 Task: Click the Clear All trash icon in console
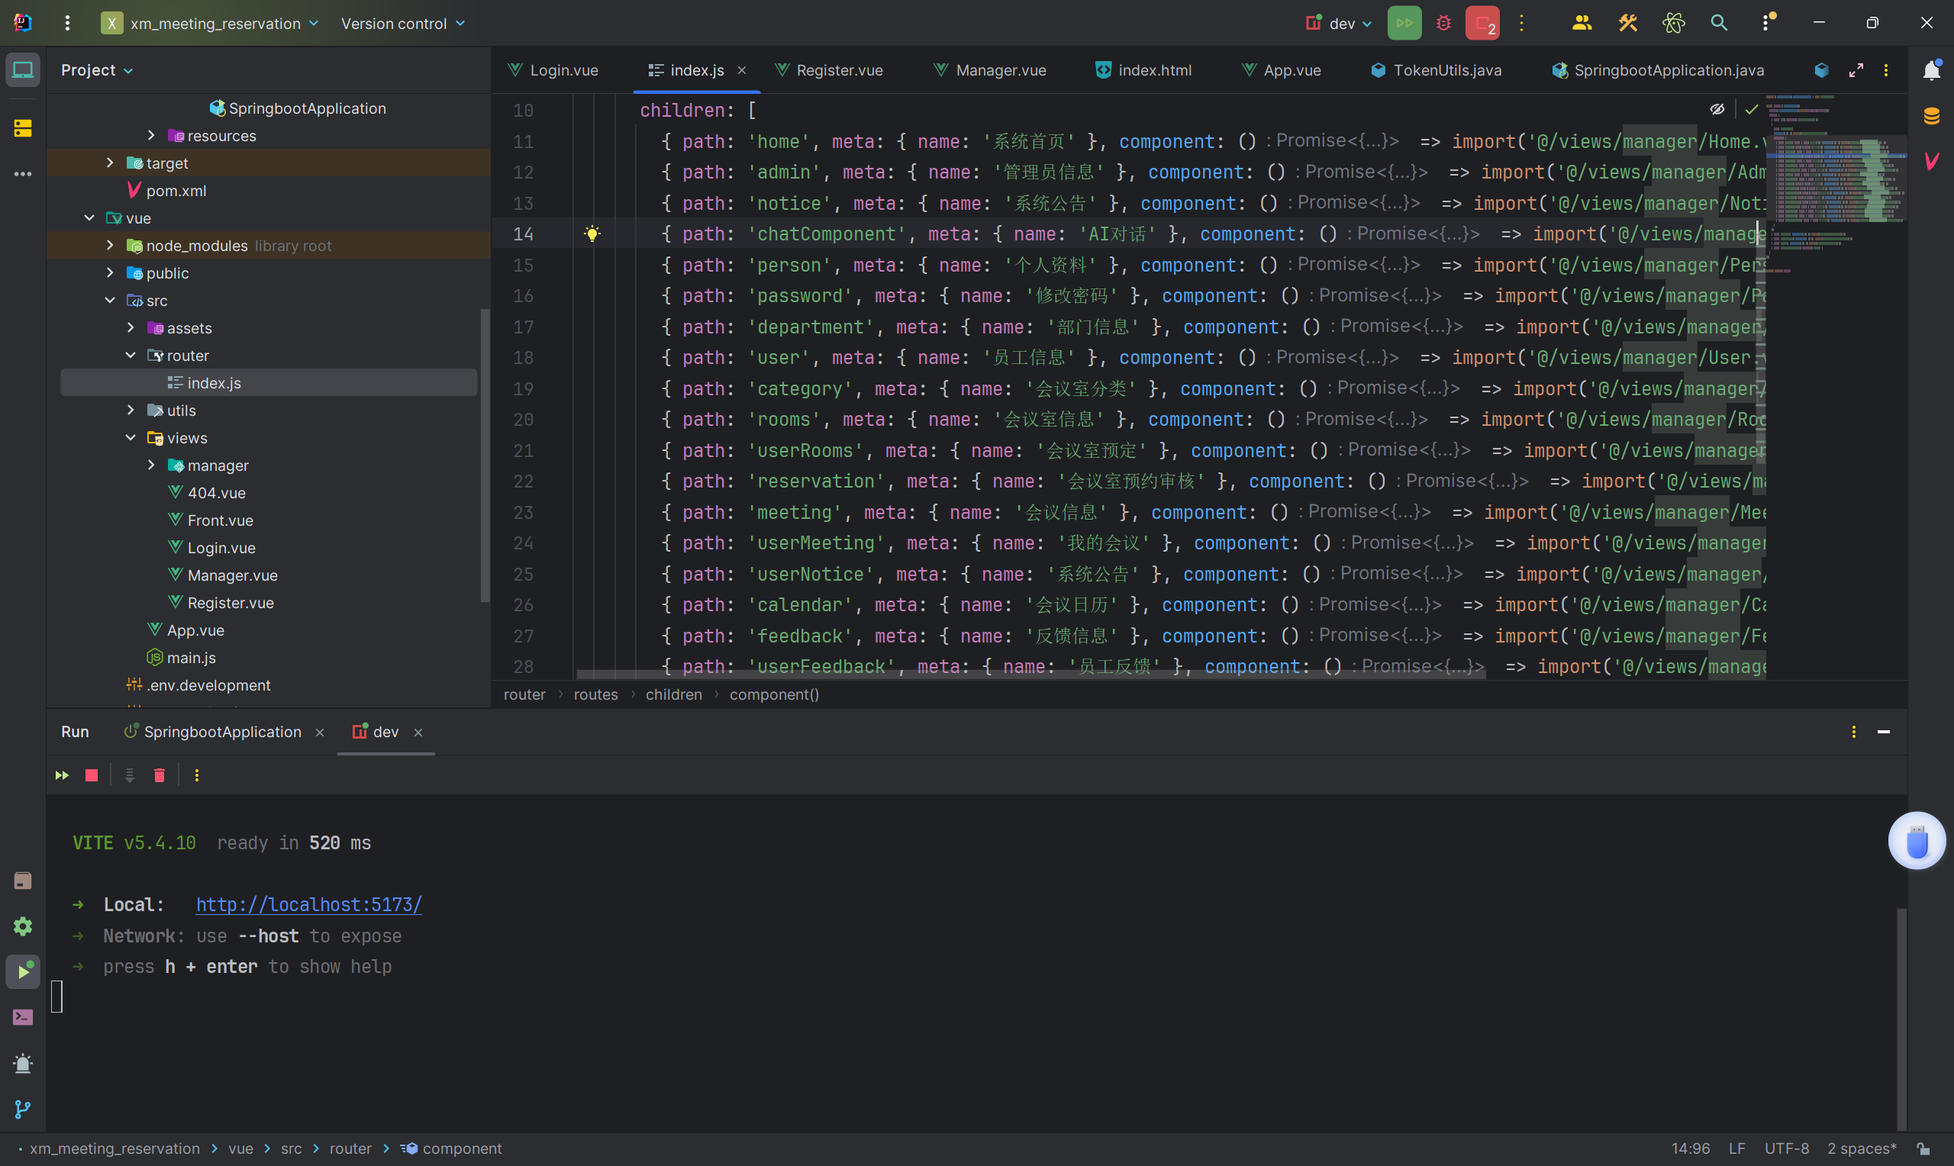[x=160, y=775]
